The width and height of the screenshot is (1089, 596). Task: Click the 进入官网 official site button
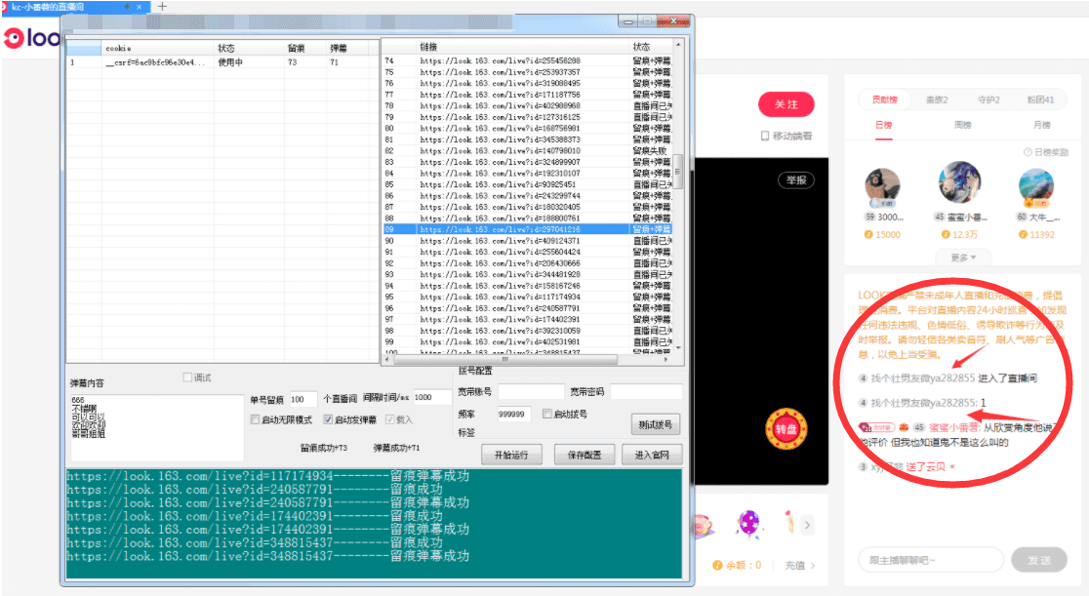(x=652, y=455)
